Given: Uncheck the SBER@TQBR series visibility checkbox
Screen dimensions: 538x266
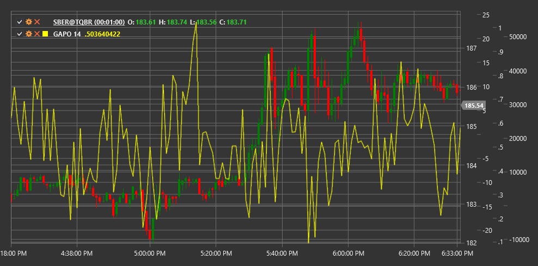Looking at the screenshot, I should pos(20,22).
